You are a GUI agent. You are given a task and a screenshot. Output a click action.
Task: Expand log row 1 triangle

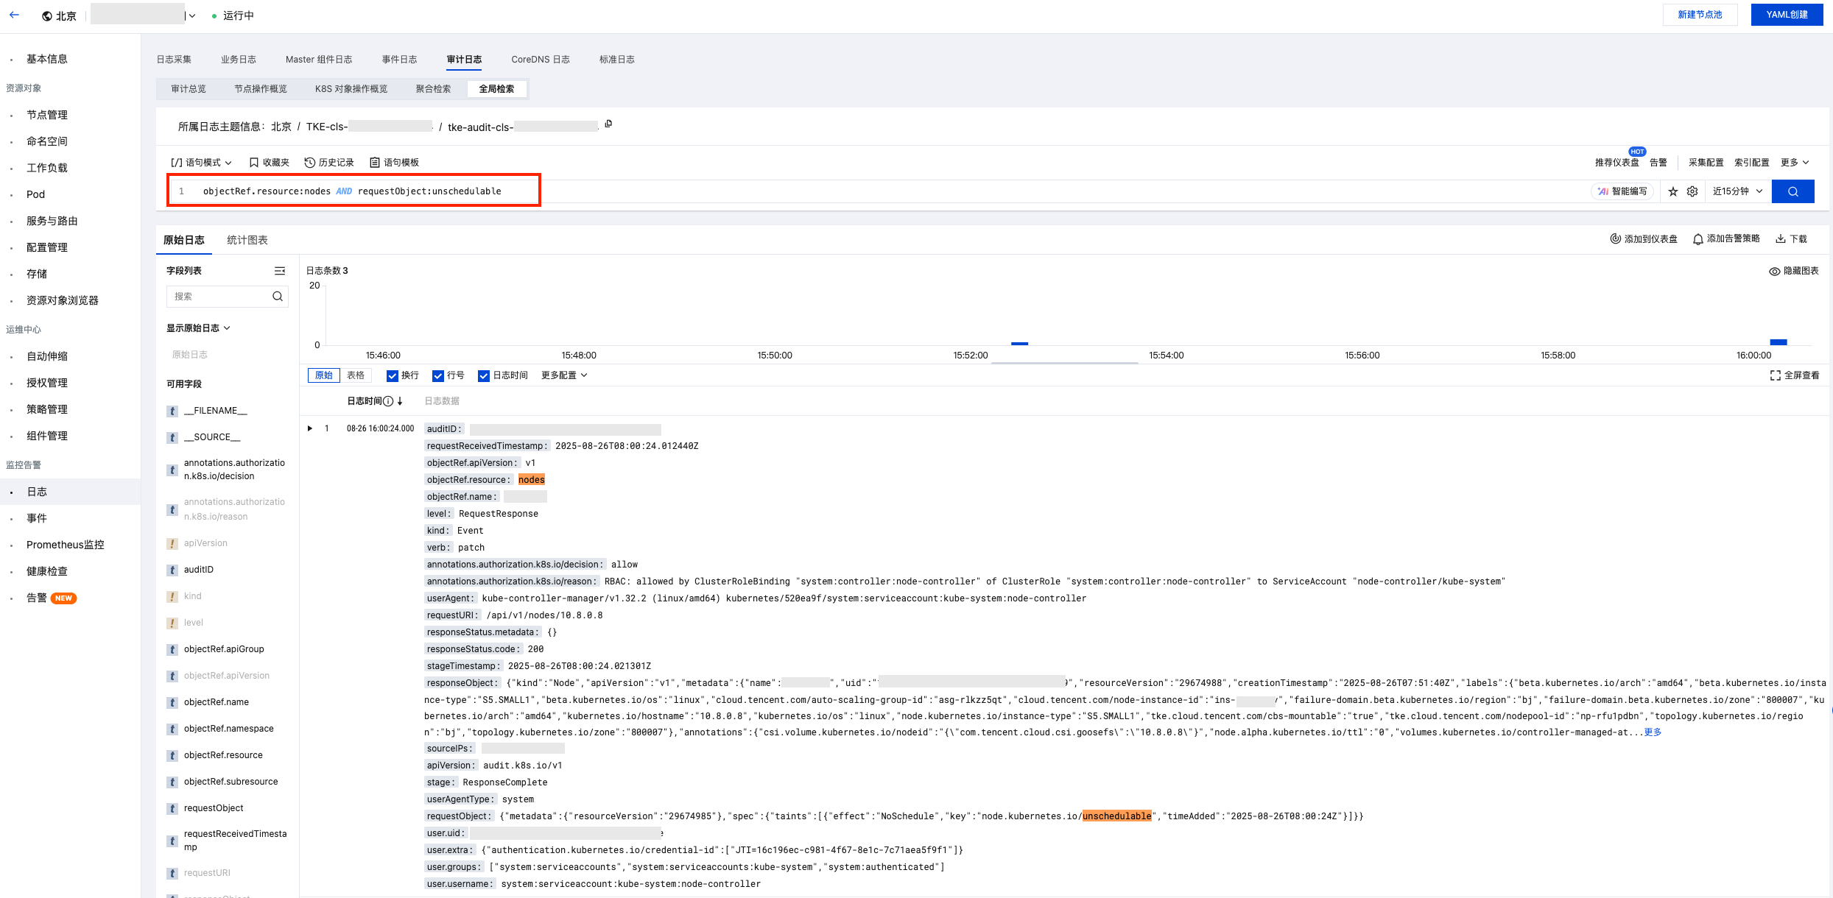pyautogui.click(x=310, y=428)
